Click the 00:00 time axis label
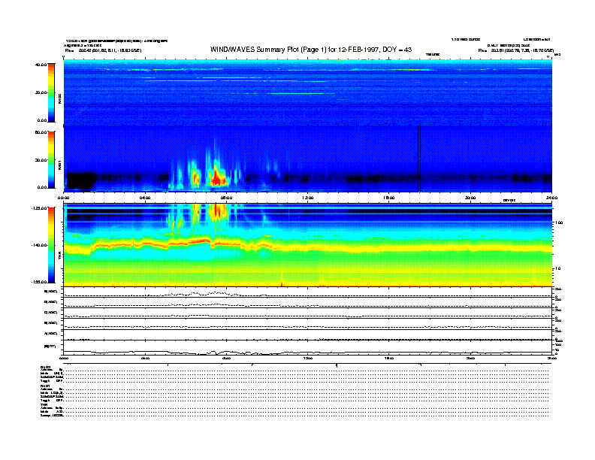Screen dimensions: 595x460 [65, 198]
